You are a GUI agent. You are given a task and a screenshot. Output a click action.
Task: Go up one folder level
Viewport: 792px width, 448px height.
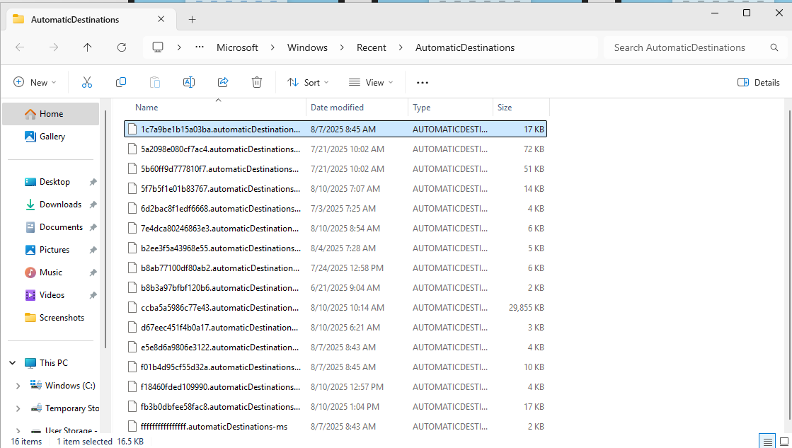(87, 47)
